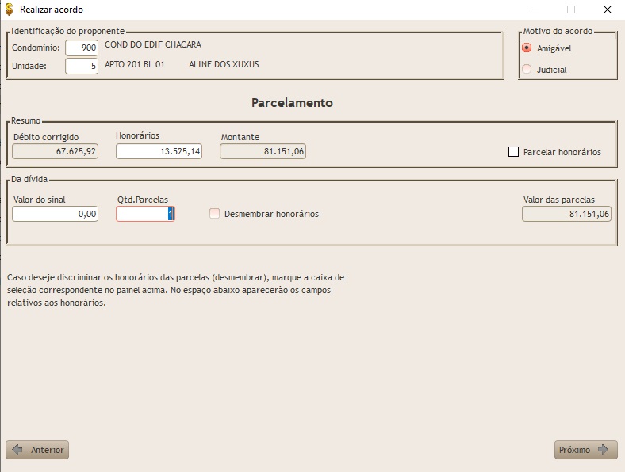Image resolution: width=625 pixels, height=472 pixels.
Task: Click the Valor das parcelas field
Action: coord(566,214)
